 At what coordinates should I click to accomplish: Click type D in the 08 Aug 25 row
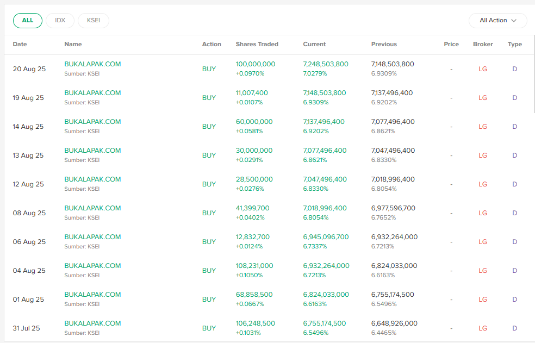pos(514,213)
